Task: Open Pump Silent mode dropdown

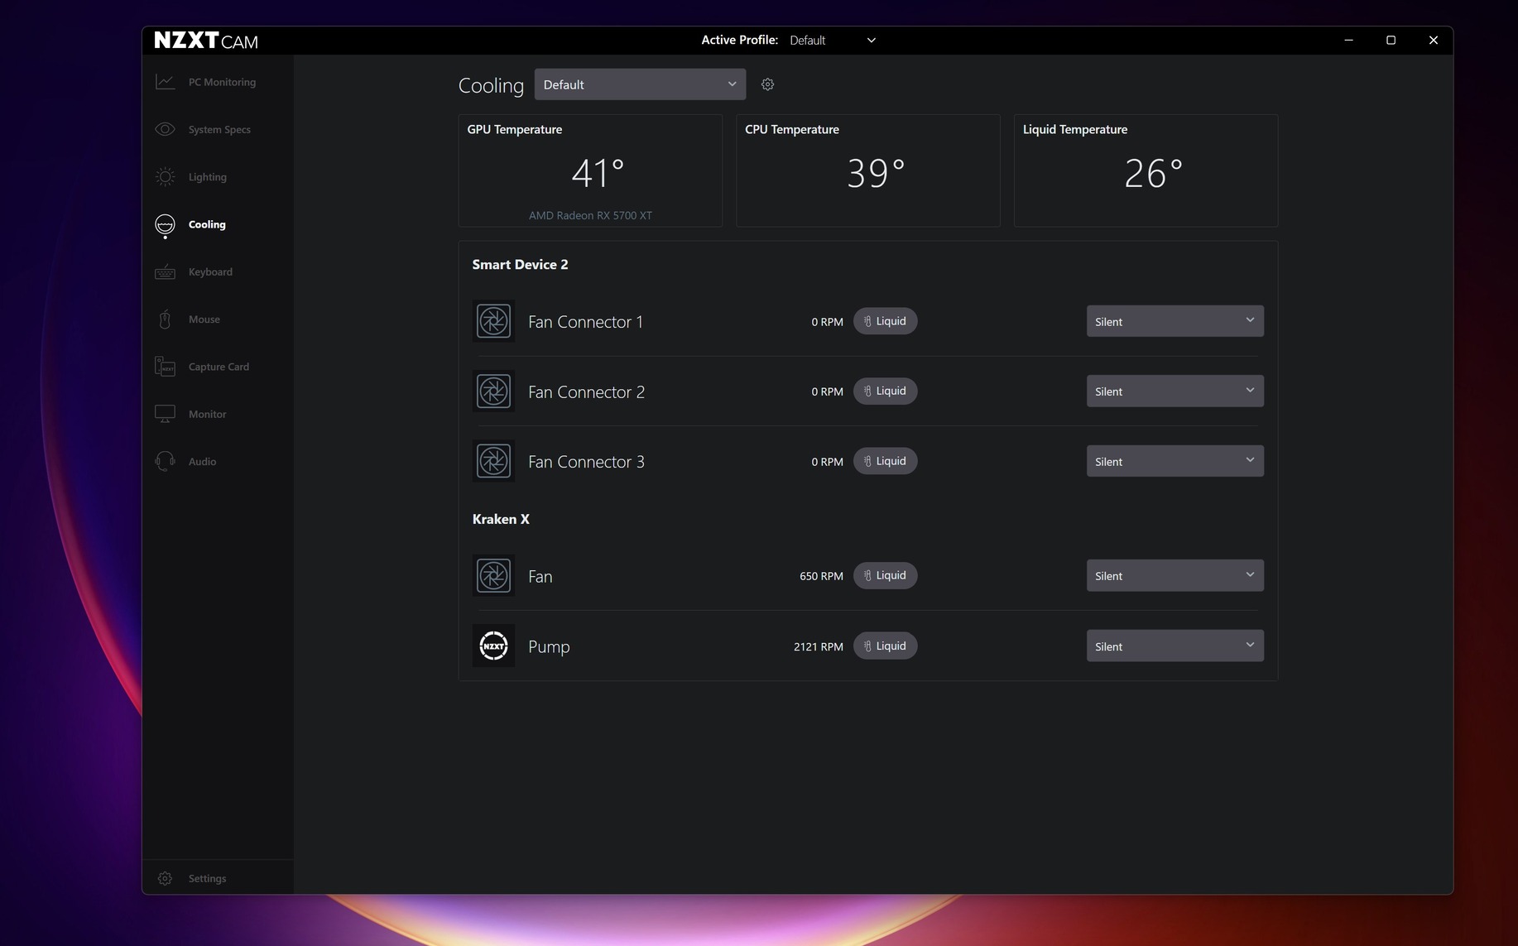Action: 1175,646
